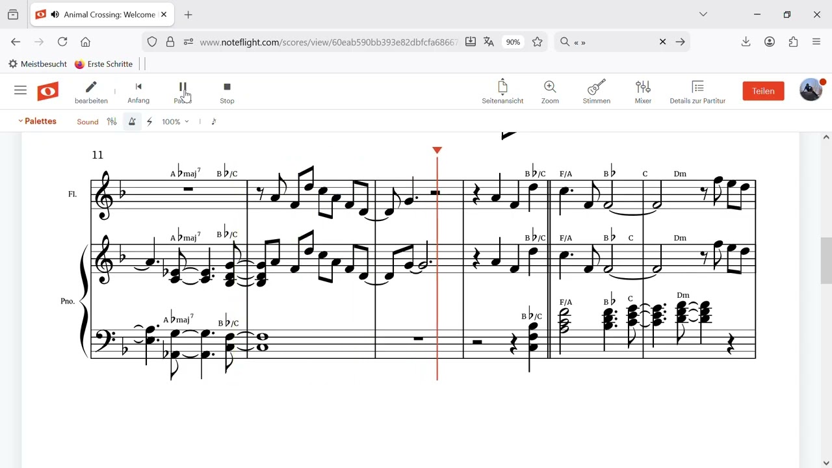Open browser downloads panel
The height and width of the screenshot is (468, 832).
tap(746, 42)
